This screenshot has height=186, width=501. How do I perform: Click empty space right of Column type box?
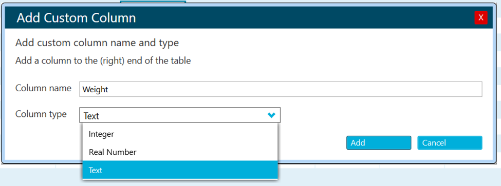click(380, 115)
